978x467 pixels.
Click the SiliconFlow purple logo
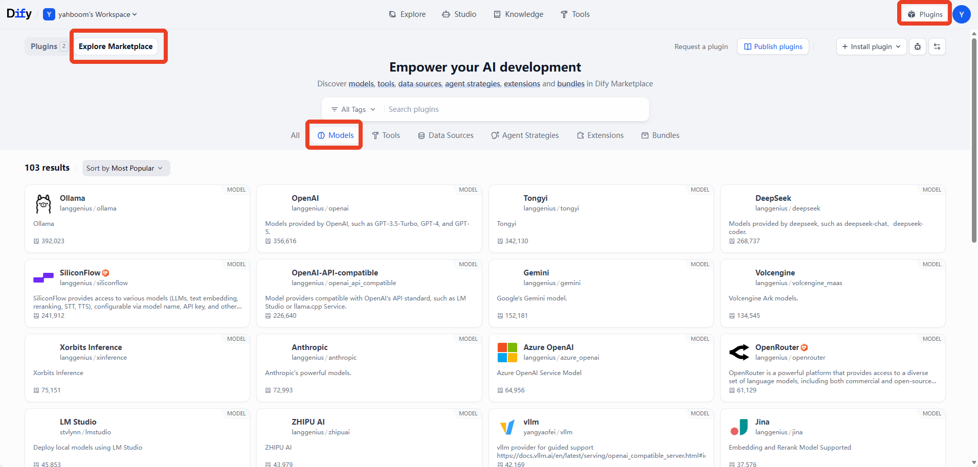coord(43,278)
